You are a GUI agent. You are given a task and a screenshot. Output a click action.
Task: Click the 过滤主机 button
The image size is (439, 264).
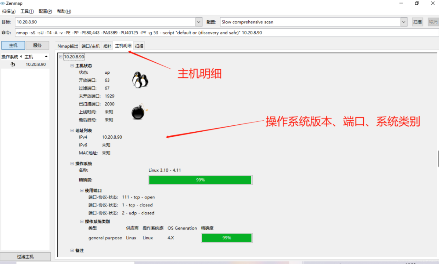point(25,256)
